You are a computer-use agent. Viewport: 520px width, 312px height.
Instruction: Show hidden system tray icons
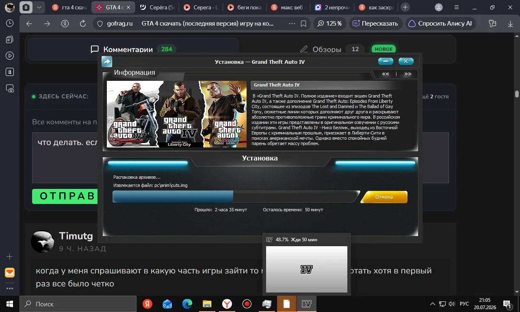[x=433, y=304]
